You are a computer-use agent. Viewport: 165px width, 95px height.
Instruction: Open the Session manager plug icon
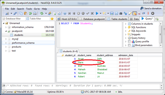pos(7,13)
